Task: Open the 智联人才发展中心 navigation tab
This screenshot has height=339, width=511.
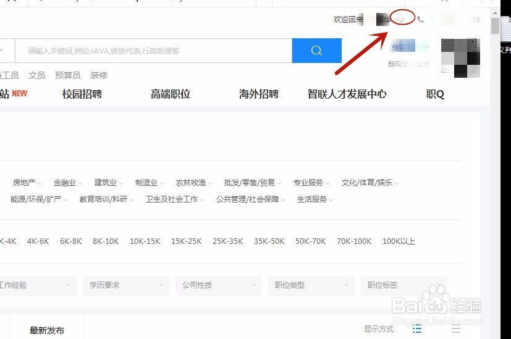Action: pyautogui.click(x=347, y=94)
